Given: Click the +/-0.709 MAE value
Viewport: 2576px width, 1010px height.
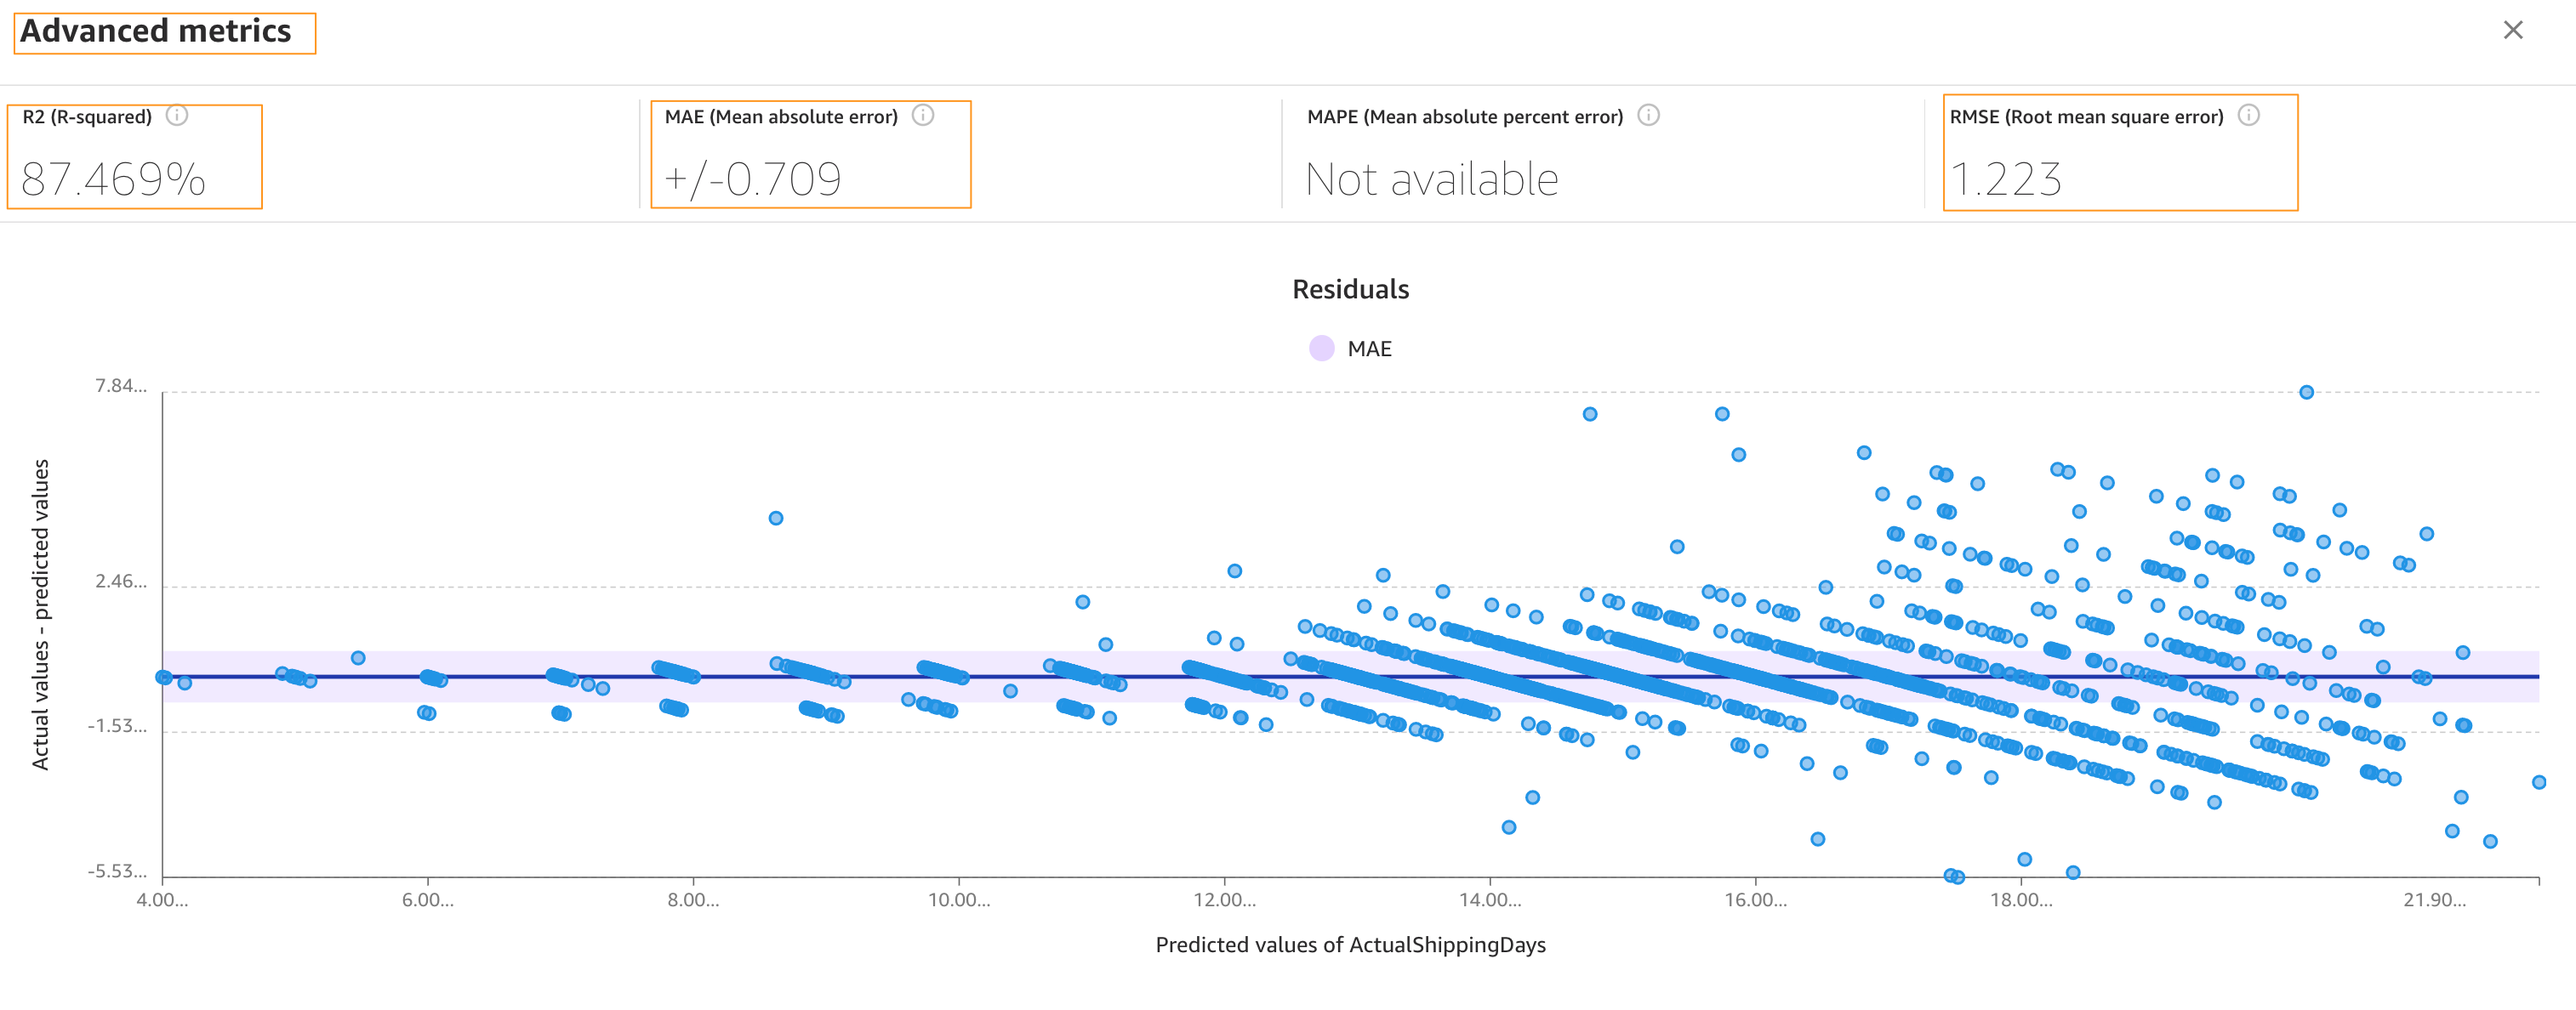Looking at the screenshot, I should [753, 180].
